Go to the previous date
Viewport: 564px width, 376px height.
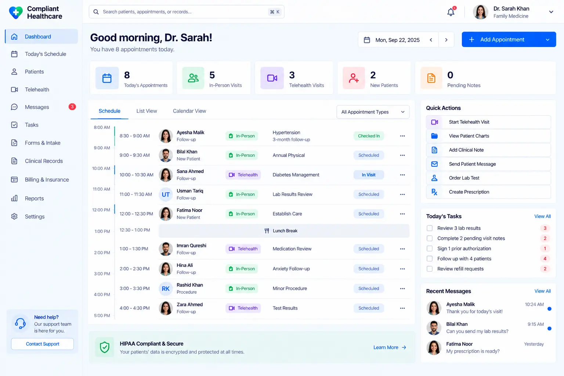point(431,40)
